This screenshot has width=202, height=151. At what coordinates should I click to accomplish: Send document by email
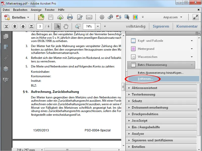(x=89, y=17)
